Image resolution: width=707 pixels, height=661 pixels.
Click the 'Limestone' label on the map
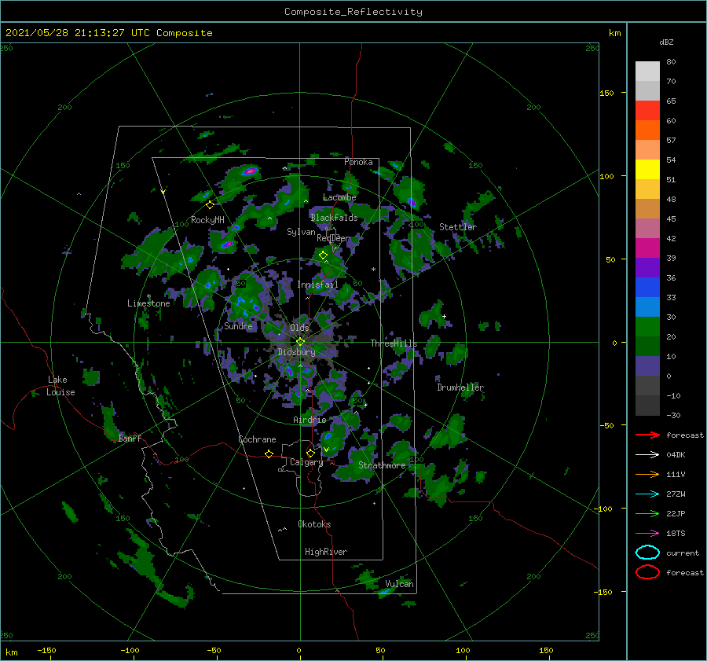(148, 303)
